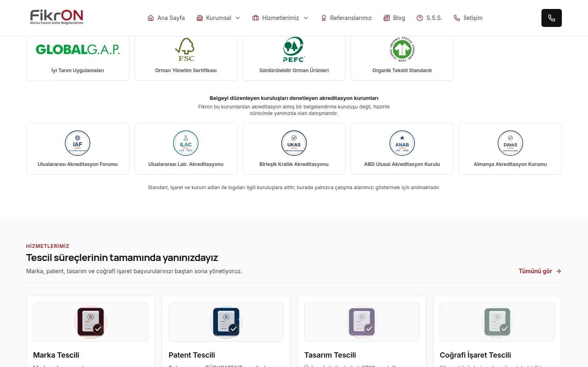Click the arrow next to Tümünü gör

click(559, 271)
